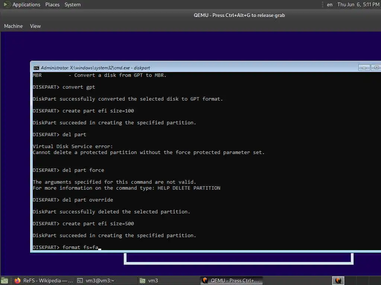The height and width of the screenshot is (285, 381).
Task: Click 'create part efi size=100' command text
Action: (x=98, y=111)
